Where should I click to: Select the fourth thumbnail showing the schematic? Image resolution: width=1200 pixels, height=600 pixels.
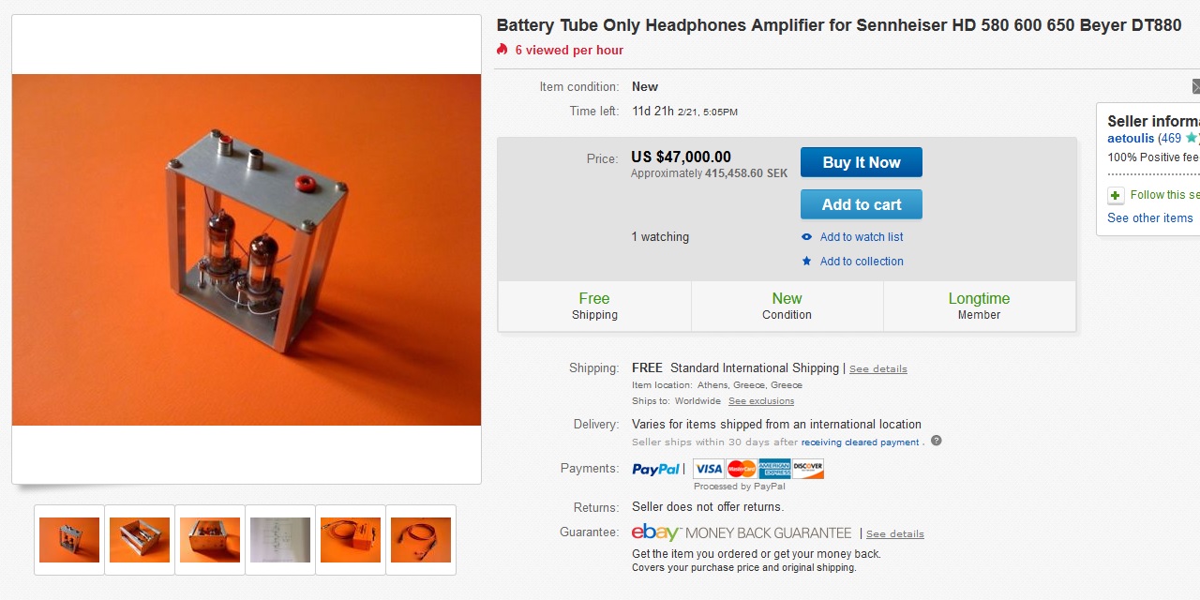pos(280,540)
